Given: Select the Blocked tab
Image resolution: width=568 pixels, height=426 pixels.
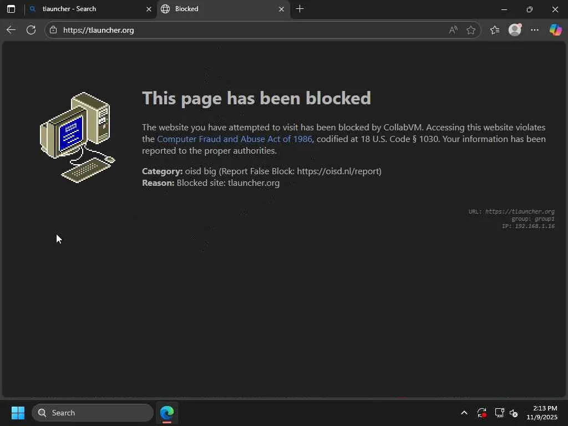Looking at the screenshot, I should 223,9.
